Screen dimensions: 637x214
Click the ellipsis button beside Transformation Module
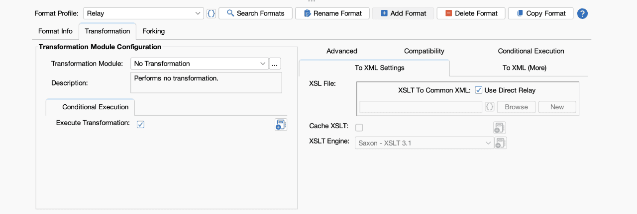coord(275,64)
